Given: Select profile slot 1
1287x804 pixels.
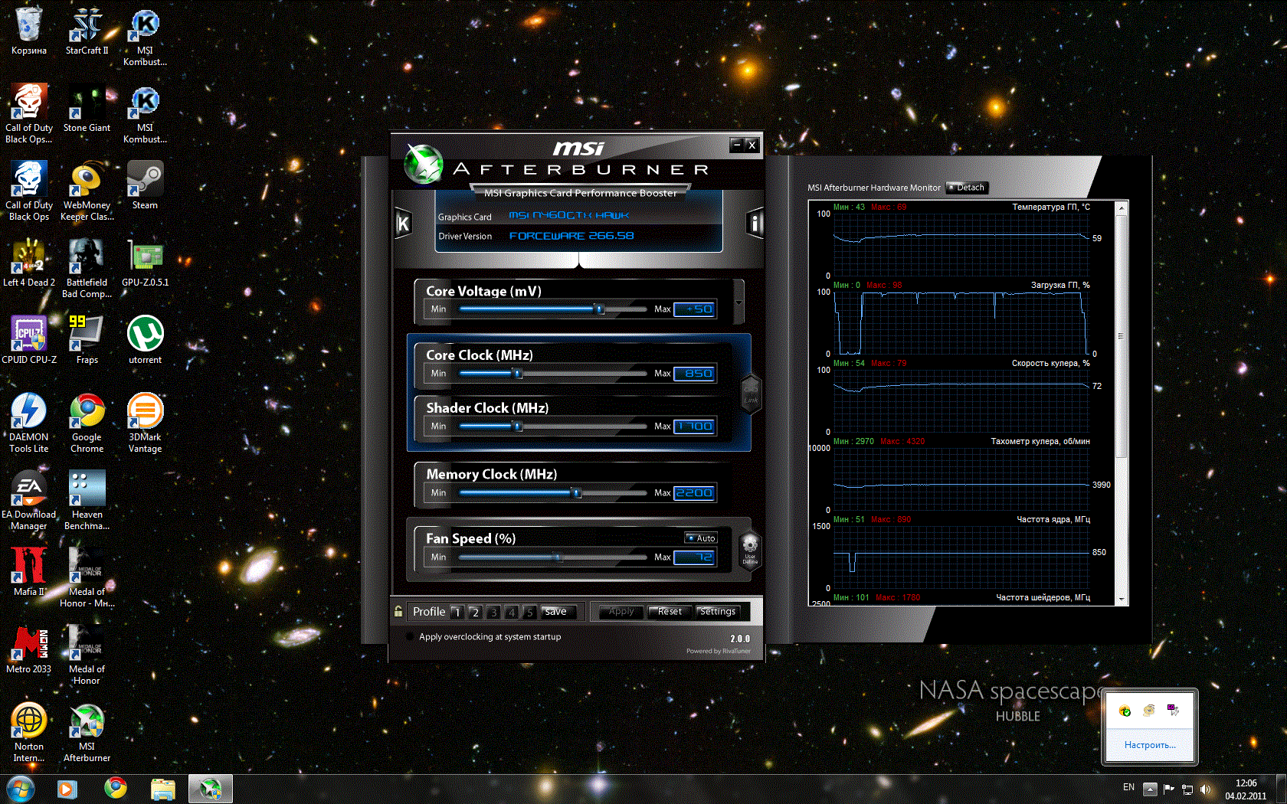Looking at the screenshot, I should coord(457,612).
